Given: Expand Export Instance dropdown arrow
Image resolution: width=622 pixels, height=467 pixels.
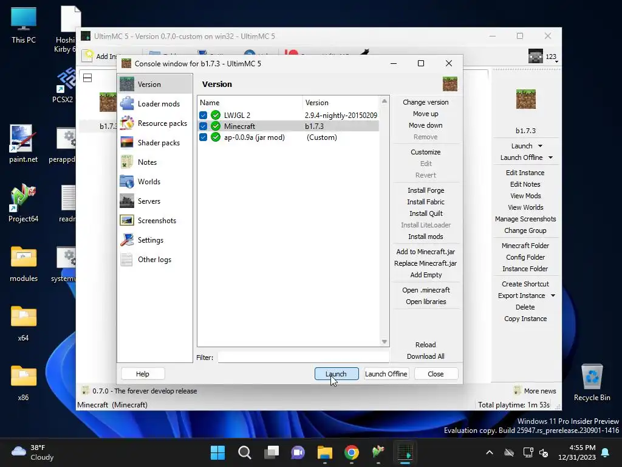Looking at the screenshot, I should click(x=553, y=296).
